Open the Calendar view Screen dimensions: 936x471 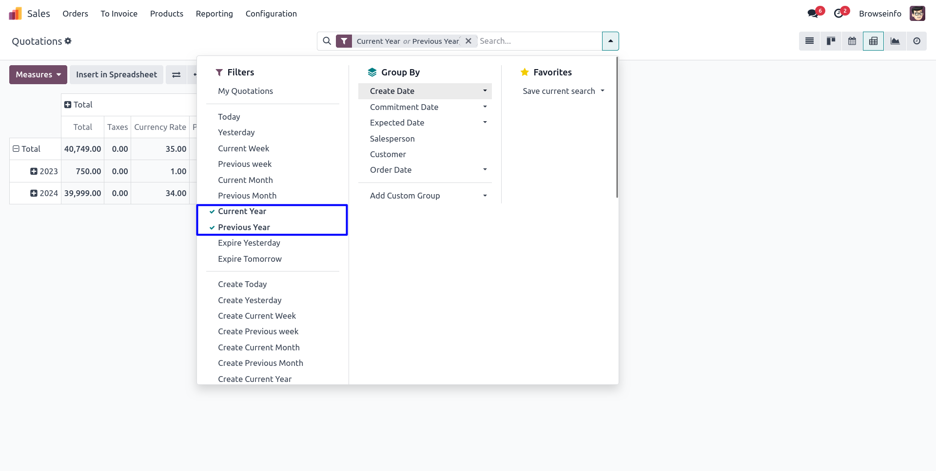click(852, 41)
